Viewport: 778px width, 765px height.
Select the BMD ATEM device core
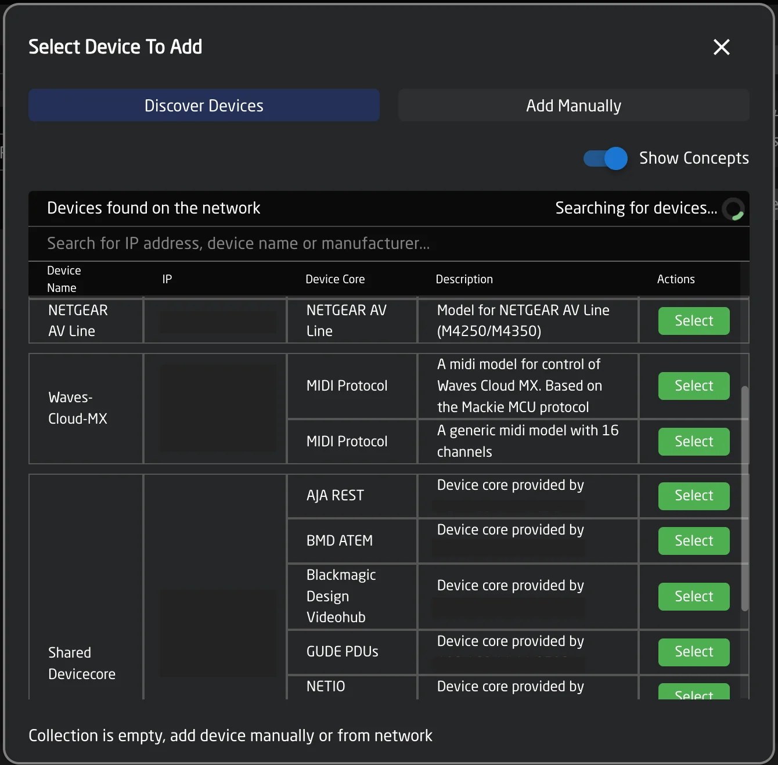point(694,541)
